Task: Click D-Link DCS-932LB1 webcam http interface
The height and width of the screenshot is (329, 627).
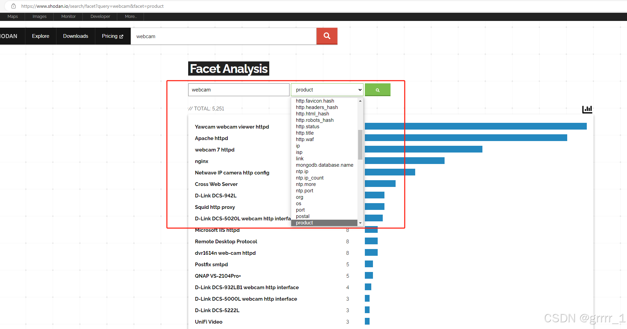Action: (x=247, y=287)
